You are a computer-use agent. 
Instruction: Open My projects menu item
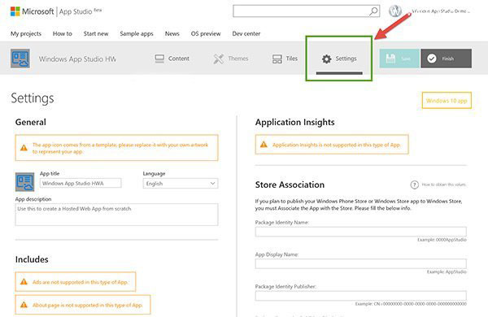26,33
